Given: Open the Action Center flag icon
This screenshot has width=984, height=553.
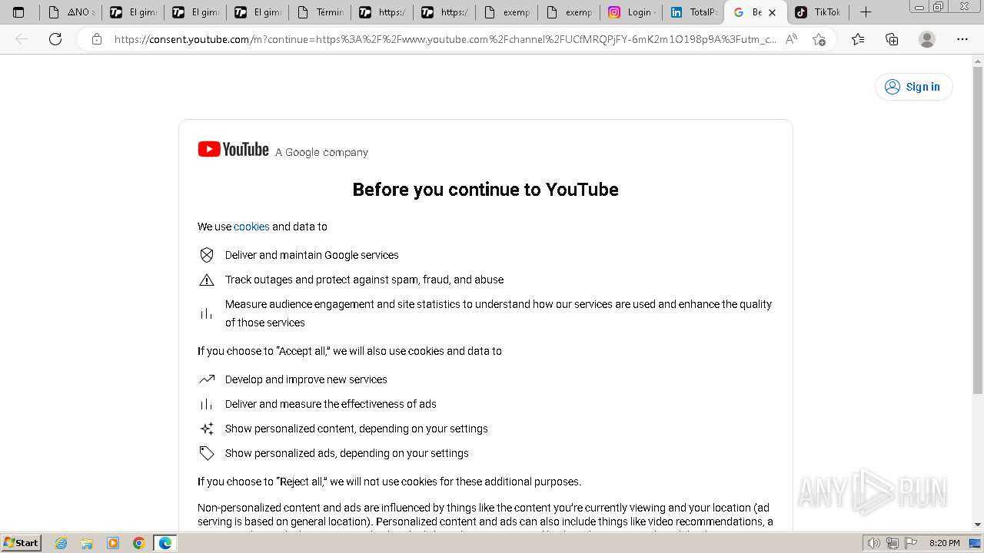Looking at the screenshot, I should click(910, 543).
